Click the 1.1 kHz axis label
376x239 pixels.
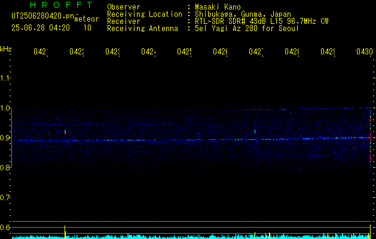pyautogui.click(x=5, y=78)
